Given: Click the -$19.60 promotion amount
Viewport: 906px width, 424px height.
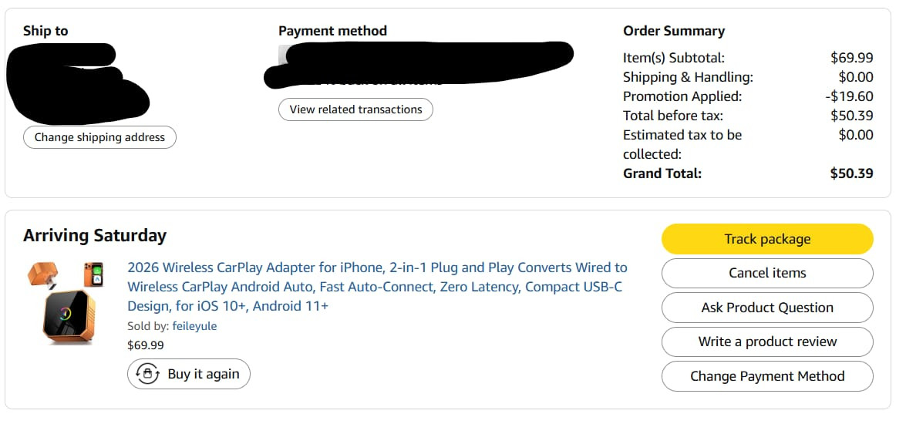Looking at the screenshot, I should [849, 96].
